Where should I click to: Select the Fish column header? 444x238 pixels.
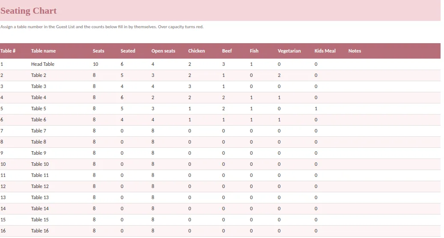tap(254, 51)
